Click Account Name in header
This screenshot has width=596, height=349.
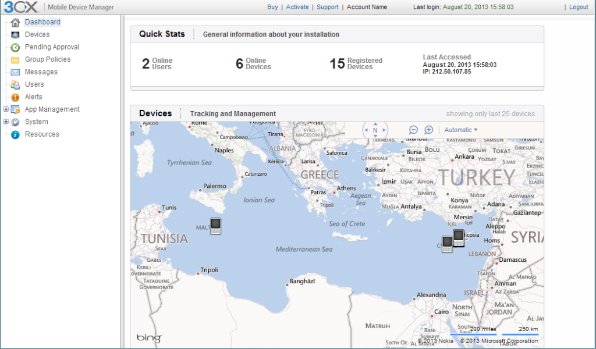(367, 7)
